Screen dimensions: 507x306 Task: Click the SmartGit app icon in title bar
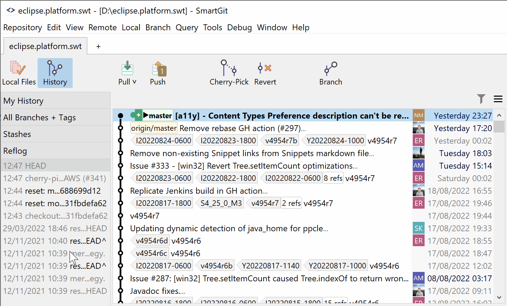coord(10,10)
